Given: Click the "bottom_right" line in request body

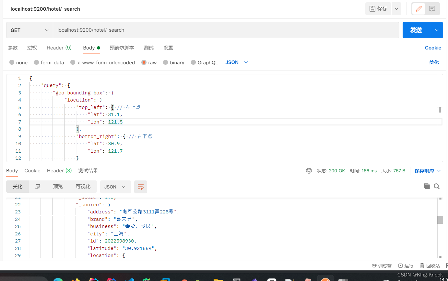Looking at the screenshot, I should click(114, 136).
